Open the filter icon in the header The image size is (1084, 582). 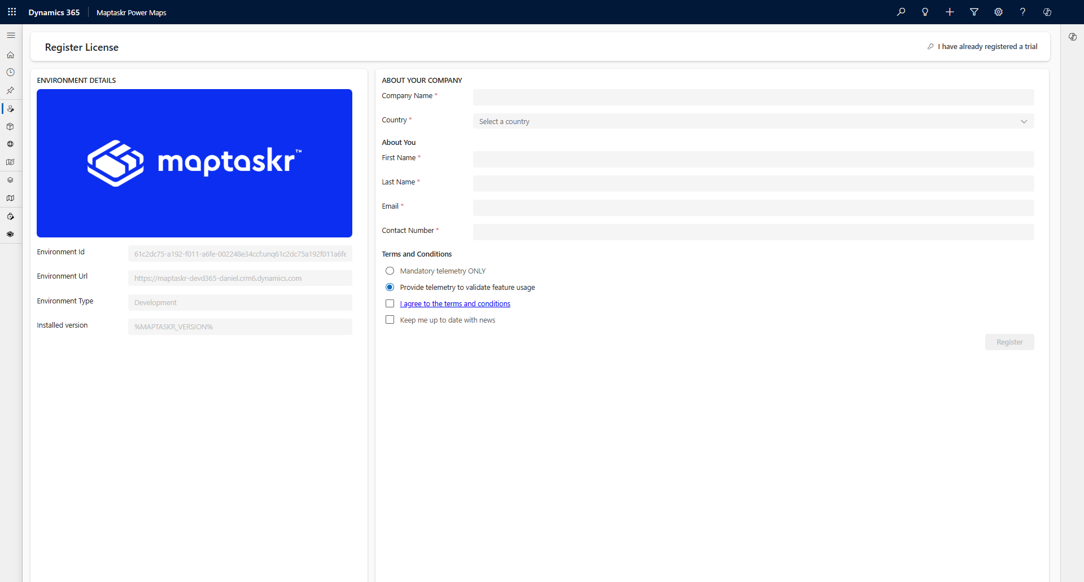[974, 12]
